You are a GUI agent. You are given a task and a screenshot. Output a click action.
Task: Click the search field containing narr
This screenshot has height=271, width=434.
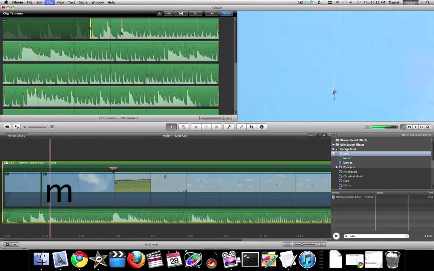(x=376, y=236)
